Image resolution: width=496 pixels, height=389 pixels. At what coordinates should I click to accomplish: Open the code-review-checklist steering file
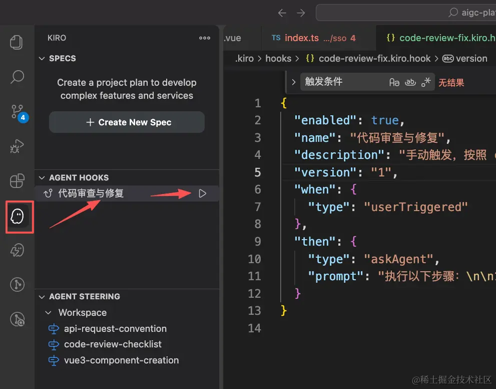click(113, 344)
